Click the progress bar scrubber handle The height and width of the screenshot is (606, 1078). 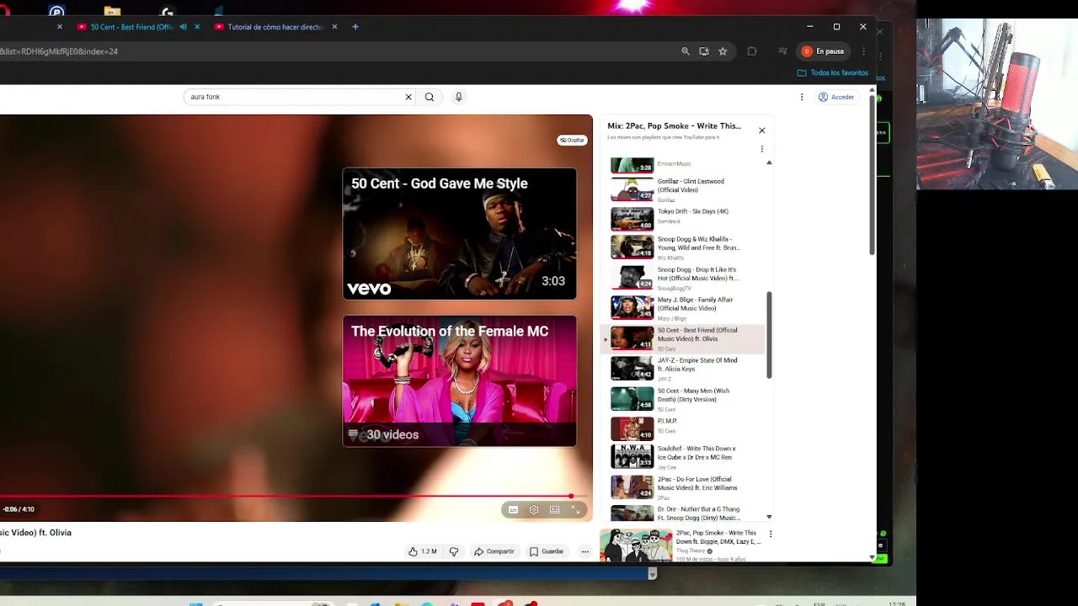571,497
